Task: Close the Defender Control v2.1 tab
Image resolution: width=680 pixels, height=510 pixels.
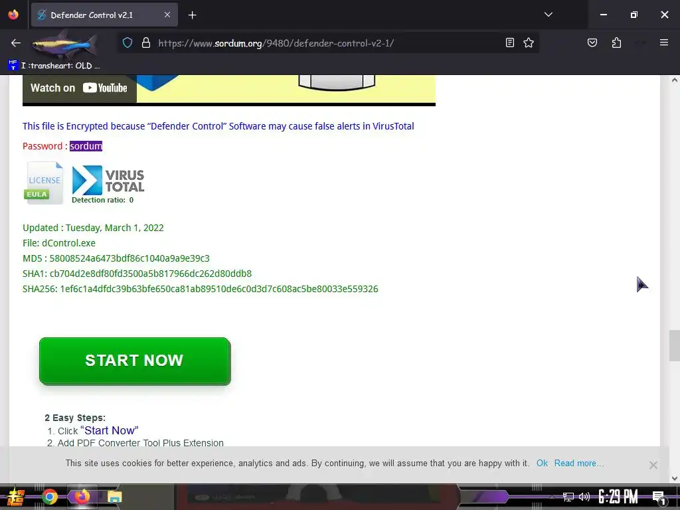Action: pos(167,15)
